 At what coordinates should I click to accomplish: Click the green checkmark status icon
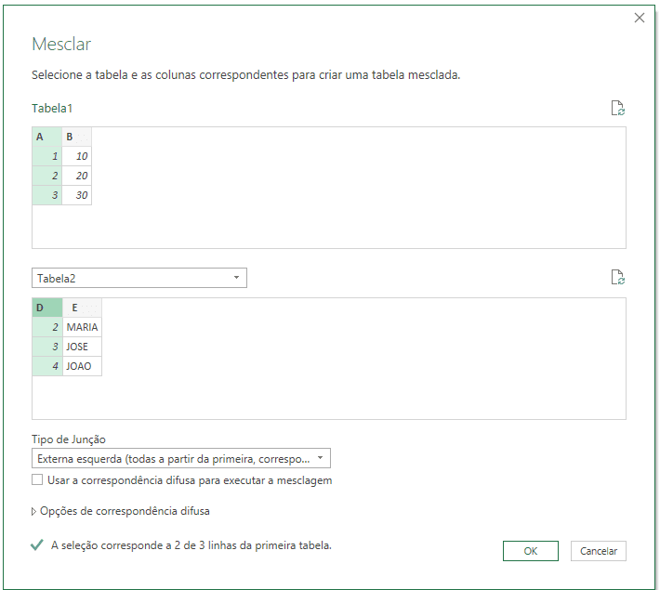coord(37,545)
